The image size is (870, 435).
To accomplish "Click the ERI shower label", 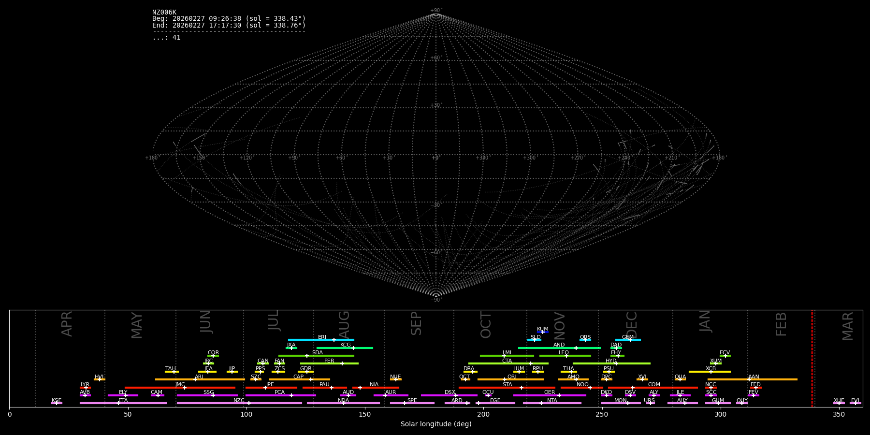I will click(x=322, y=337).
